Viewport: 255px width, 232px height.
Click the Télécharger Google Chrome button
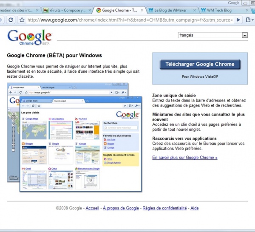point(200,64)
